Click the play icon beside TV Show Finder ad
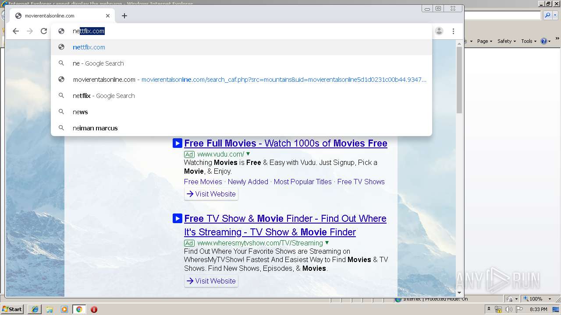Viewport: 561px width, 315px height. 177,218
